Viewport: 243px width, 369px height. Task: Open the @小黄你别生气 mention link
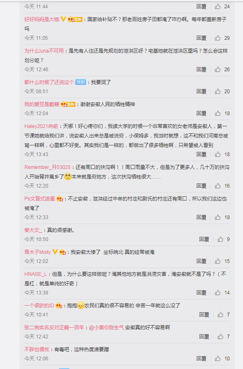106,328
